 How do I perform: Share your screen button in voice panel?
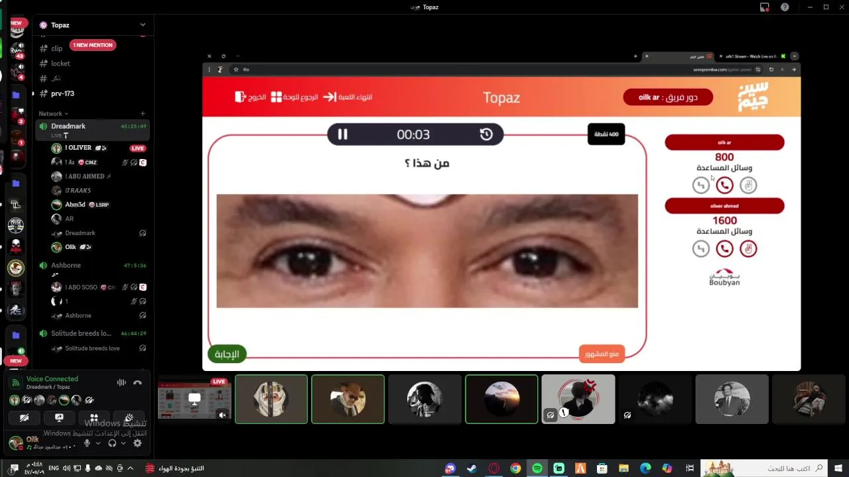(x=59, y=418)
